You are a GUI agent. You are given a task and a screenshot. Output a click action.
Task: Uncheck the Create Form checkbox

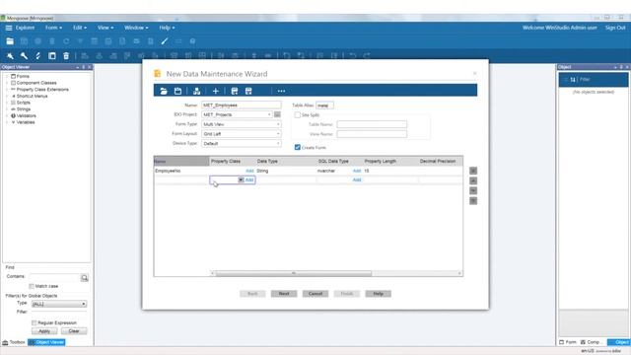(298, 147)
